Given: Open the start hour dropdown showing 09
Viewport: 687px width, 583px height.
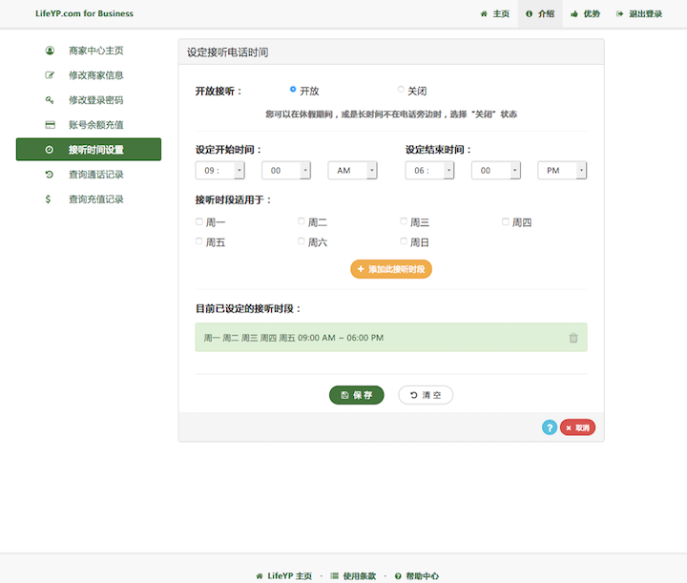Looking at the screenshot, I should (220, 171).
